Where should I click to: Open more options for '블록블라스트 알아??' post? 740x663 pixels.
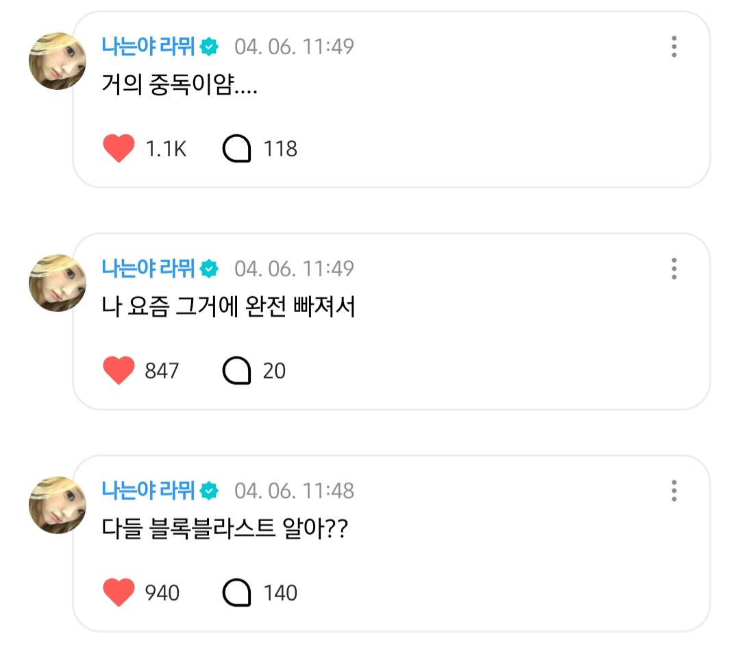click(x=674, y=491)
